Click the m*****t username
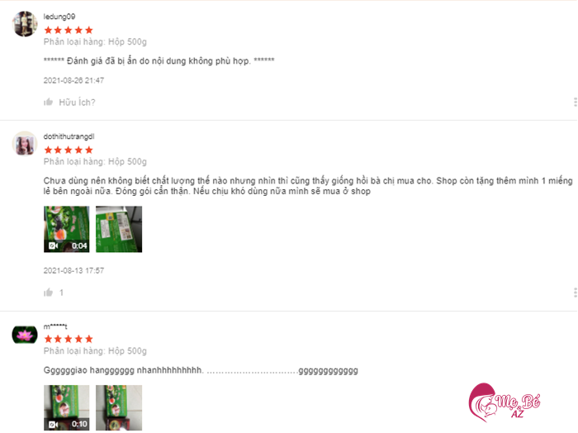This screenshot has width=578, height=433. (x=55, y=326)
